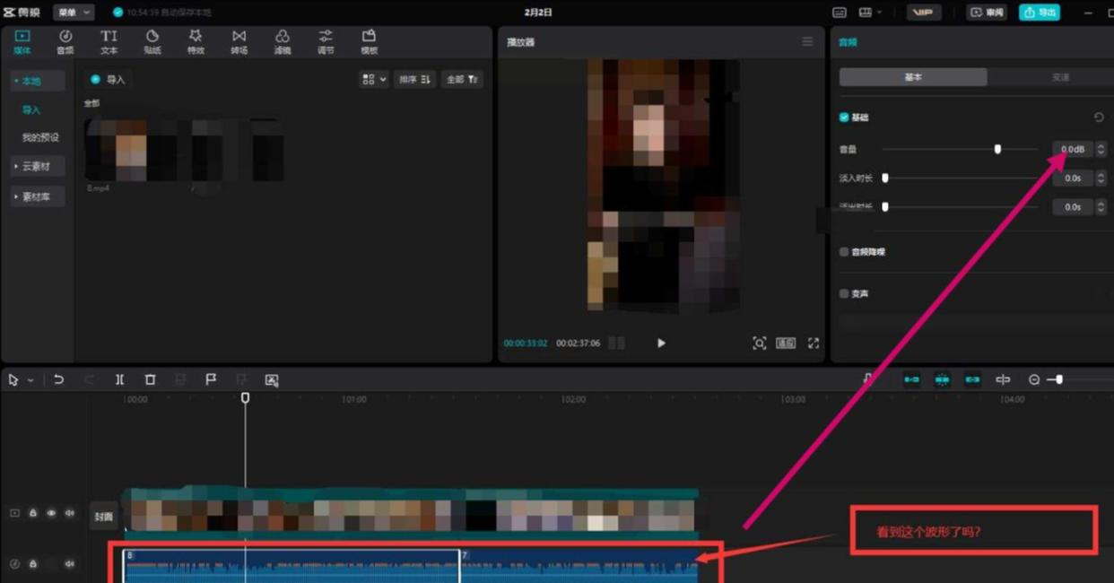
Task: Switch to the 变速 (Speed) tab
Action: click(1060, 78)
